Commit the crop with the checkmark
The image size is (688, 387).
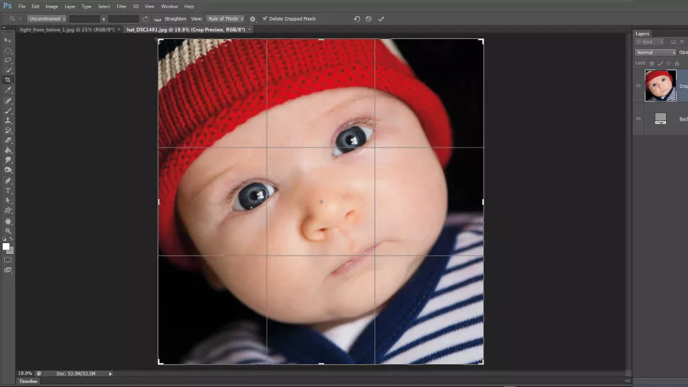coord(381,19)
